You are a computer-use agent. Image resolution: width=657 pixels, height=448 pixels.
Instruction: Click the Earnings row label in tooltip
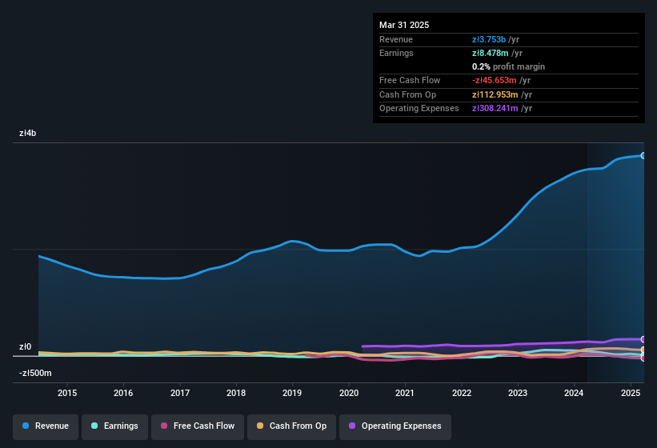396,53
